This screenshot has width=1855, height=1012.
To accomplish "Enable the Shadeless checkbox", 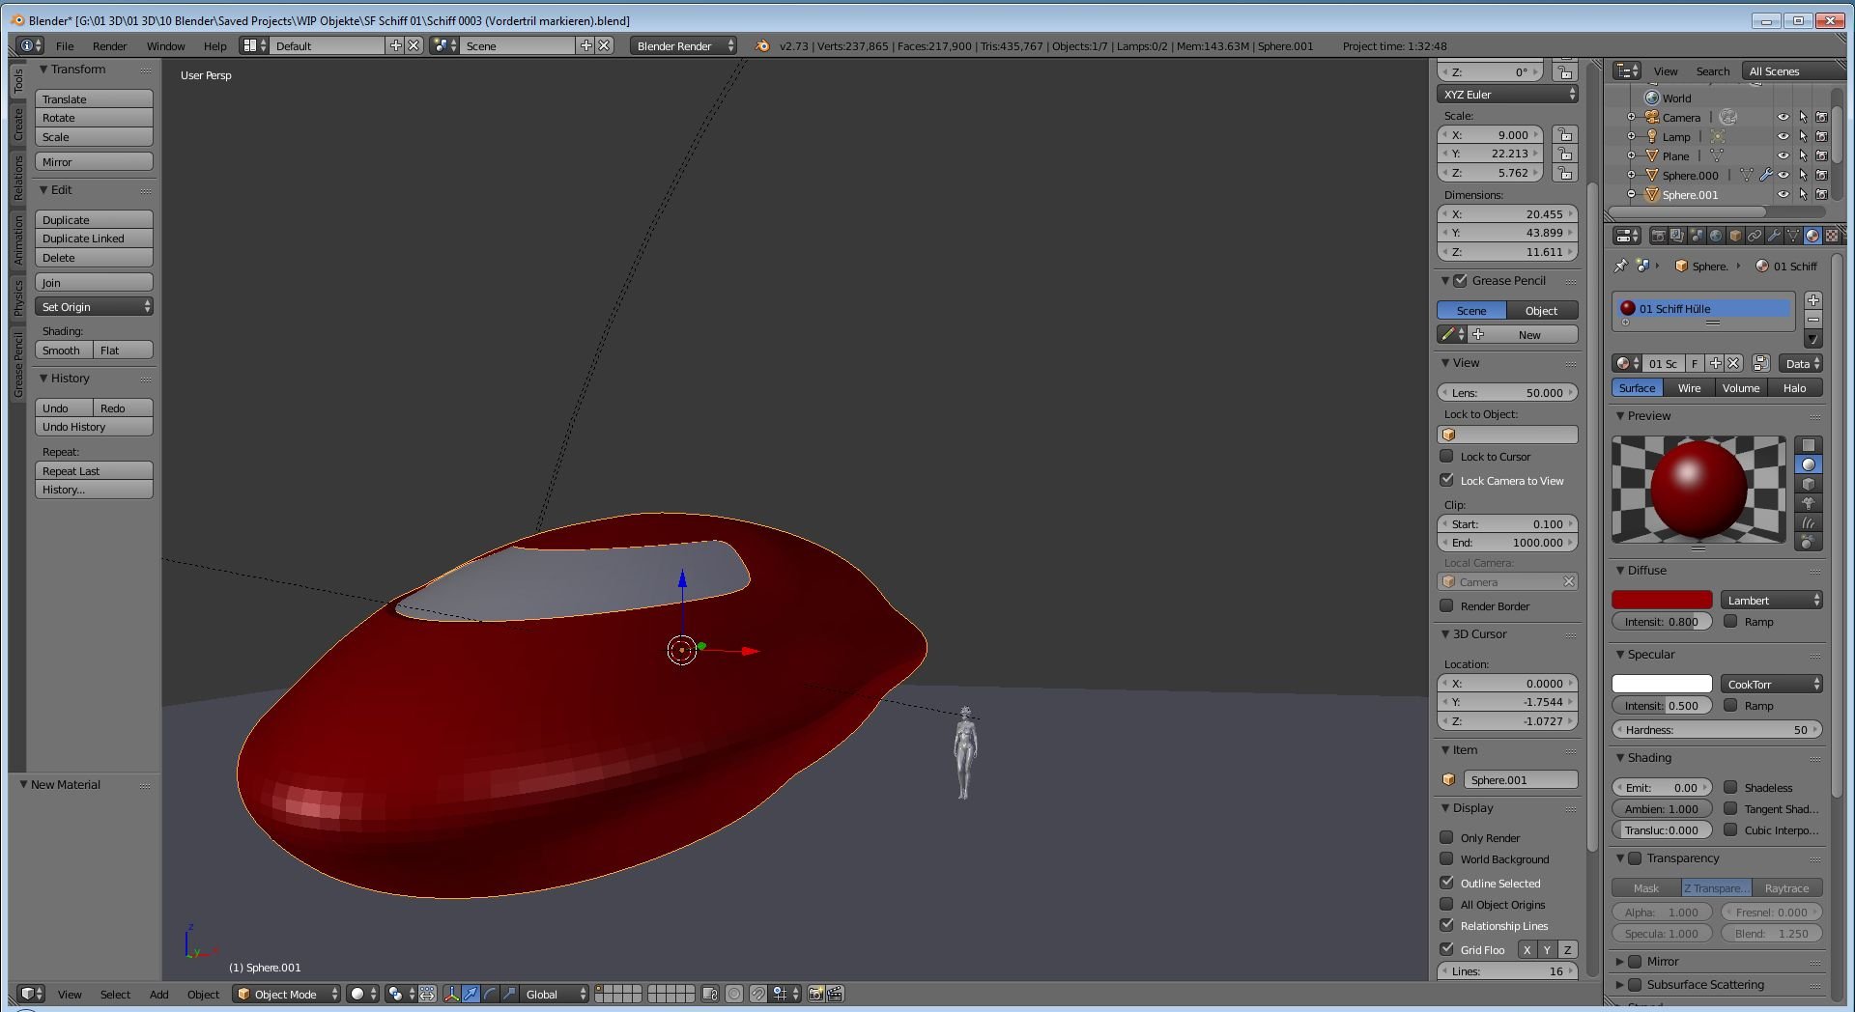I will coord(1730,787).
